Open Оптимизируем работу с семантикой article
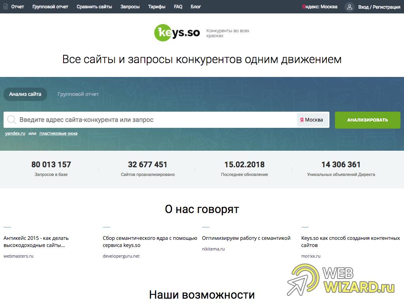 (246, 238)
